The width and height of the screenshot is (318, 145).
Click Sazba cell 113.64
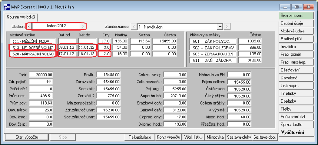[x=140, y=41]
